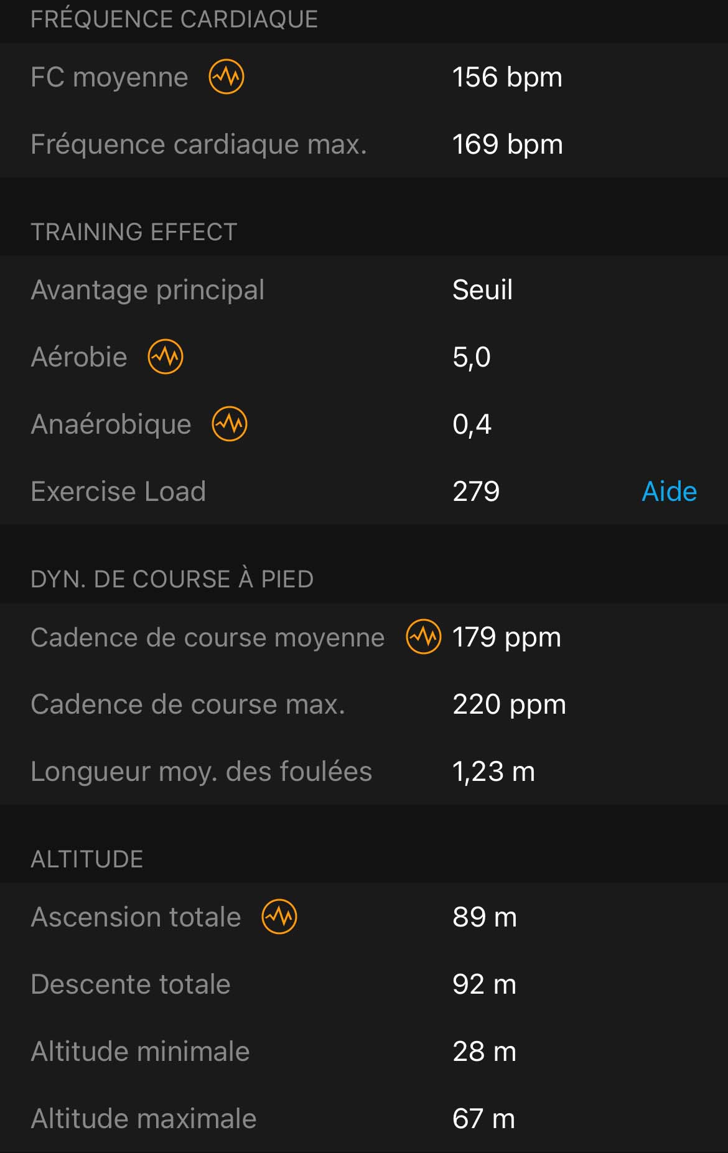Tap the chart icon beside Anaérobique
This screenshot has width=728, height=1153.
(x=230, y=424)
